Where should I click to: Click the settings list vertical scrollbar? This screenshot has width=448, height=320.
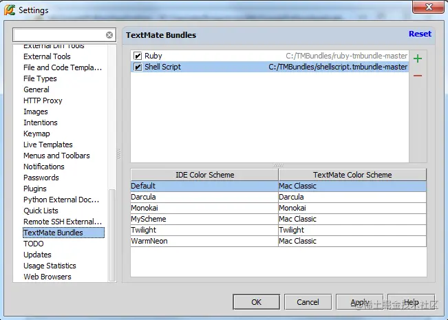pos(112,235)
